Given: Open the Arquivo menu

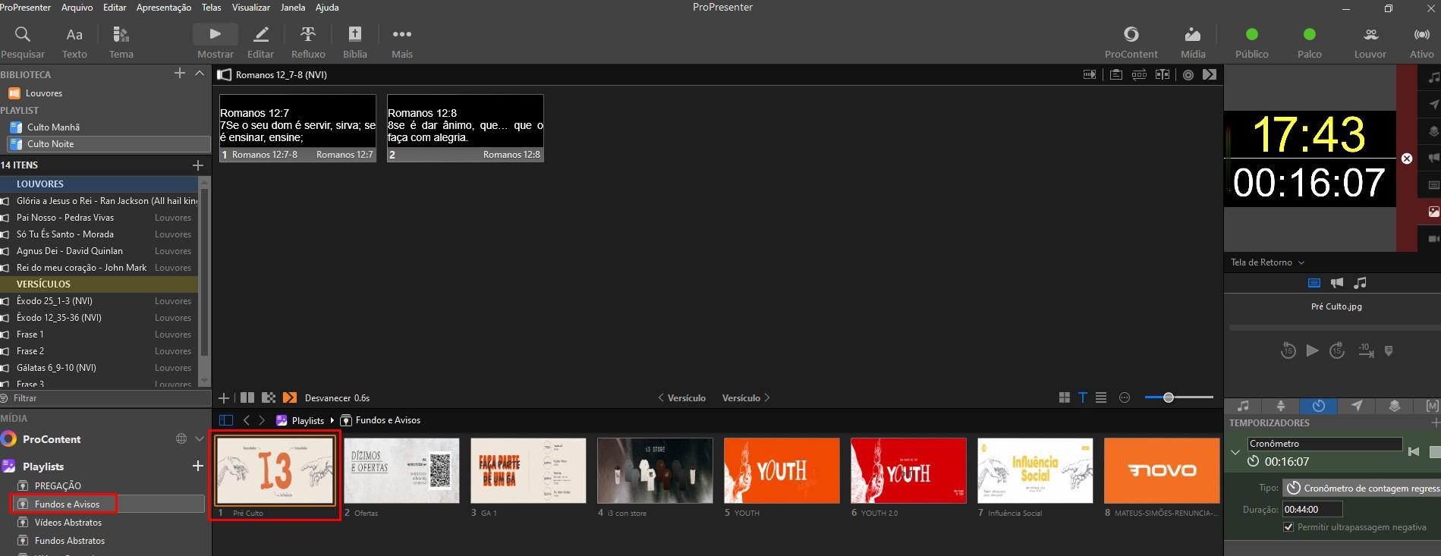Looking at the screenshot, I should [x=77, y=8].
